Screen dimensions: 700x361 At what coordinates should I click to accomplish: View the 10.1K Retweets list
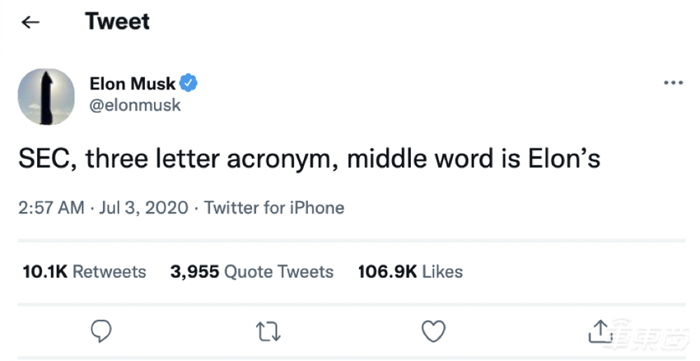coord(82,271)
